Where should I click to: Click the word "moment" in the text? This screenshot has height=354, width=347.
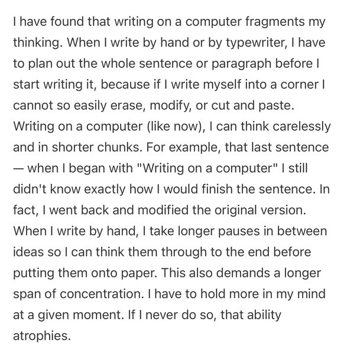tap(98, 315)
